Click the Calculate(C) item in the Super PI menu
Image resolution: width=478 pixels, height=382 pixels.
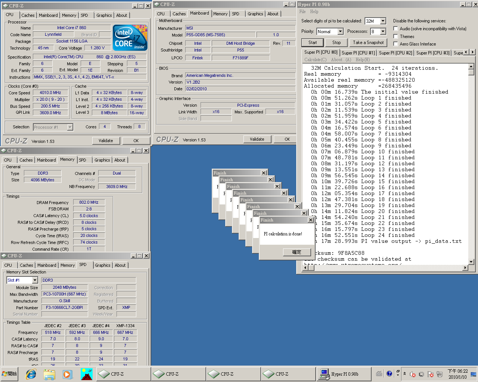tap(315, 60)
